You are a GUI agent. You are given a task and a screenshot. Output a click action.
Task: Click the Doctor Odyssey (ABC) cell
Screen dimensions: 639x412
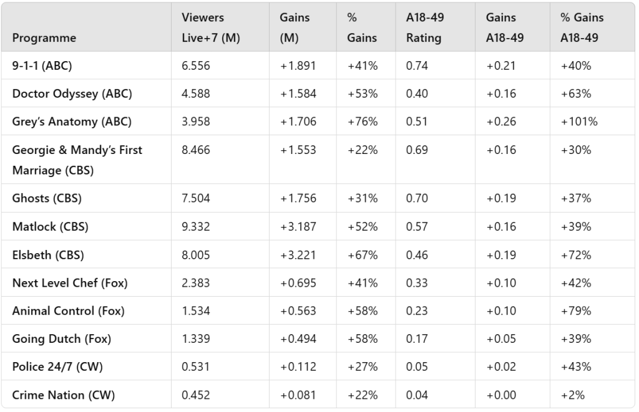(72, 93)
